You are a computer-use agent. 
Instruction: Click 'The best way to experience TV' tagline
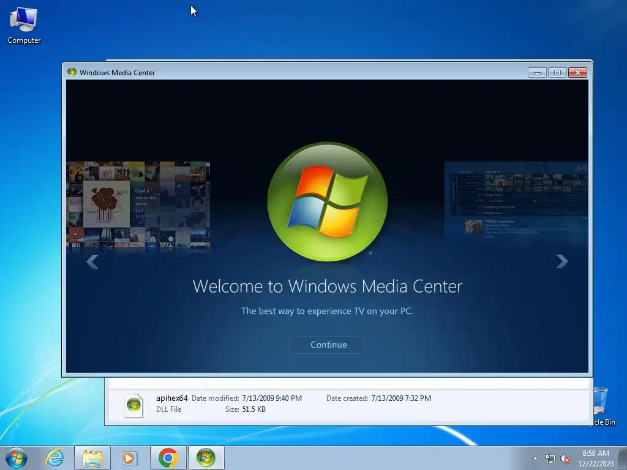(327, 311)
